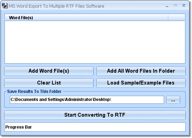Click the app icon in the title bar

5,6
